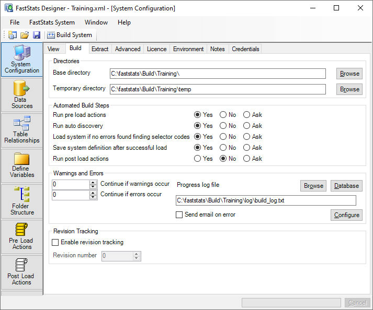Open the Window menu

point(96,22)
